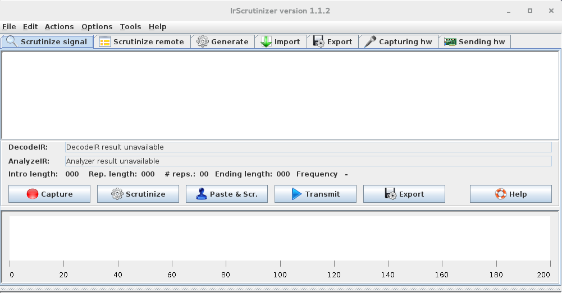This screenshot has width=562, height=293.
Task: Click the 100 tick label on plot axis
Action: pyautogui.click(x=280, y=275)
